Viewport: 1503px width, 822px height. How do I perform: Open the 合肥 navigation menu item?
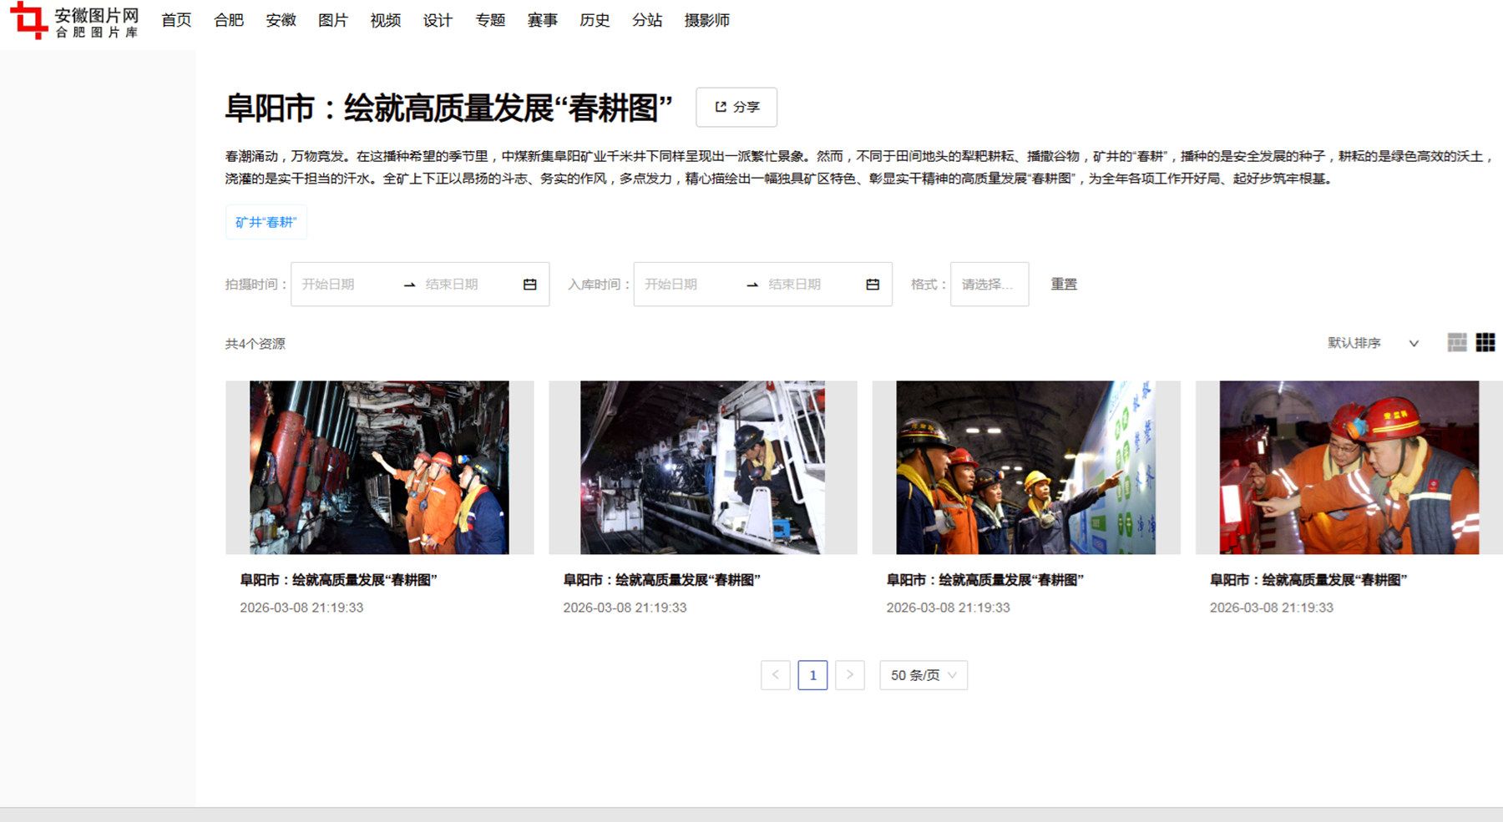229,20
